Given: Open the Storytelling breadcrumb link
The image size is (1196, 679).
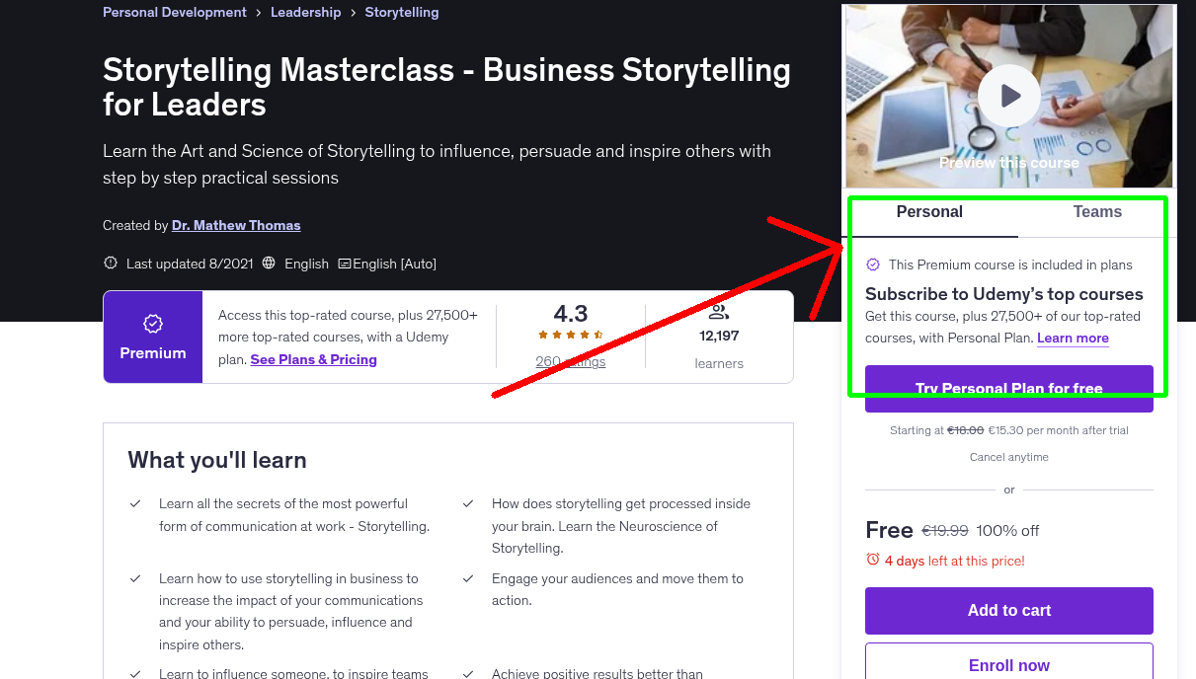Looking at the screenshot, I should (402, 12).
